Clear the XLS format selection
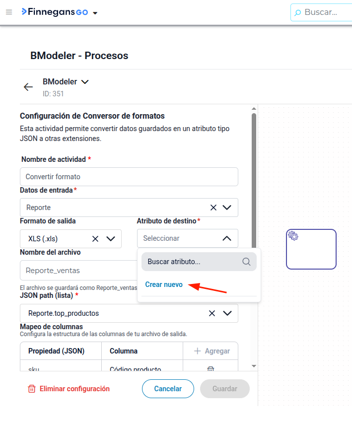352x422 pixels. click(x=95, y=239)
